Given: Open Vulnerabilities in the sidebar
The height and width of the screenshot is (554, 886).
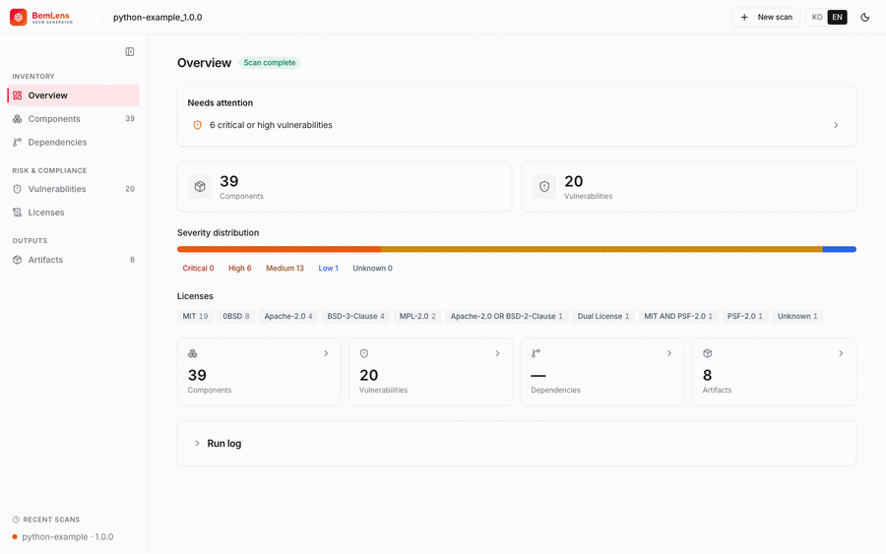Looking at the screenshot, I should pos(74,189).
